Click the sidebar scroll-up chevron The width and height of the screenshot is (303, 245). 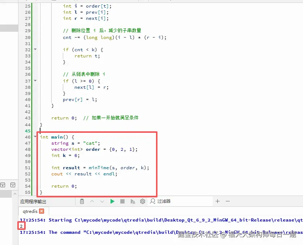click(x=15, y=194)
